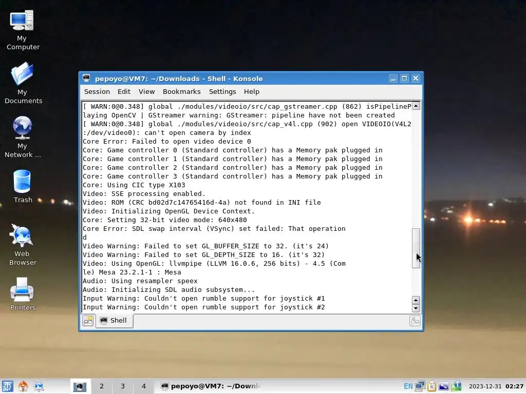Click the lower scroll-up arrow near scrollbar bottom

point(416,300)
